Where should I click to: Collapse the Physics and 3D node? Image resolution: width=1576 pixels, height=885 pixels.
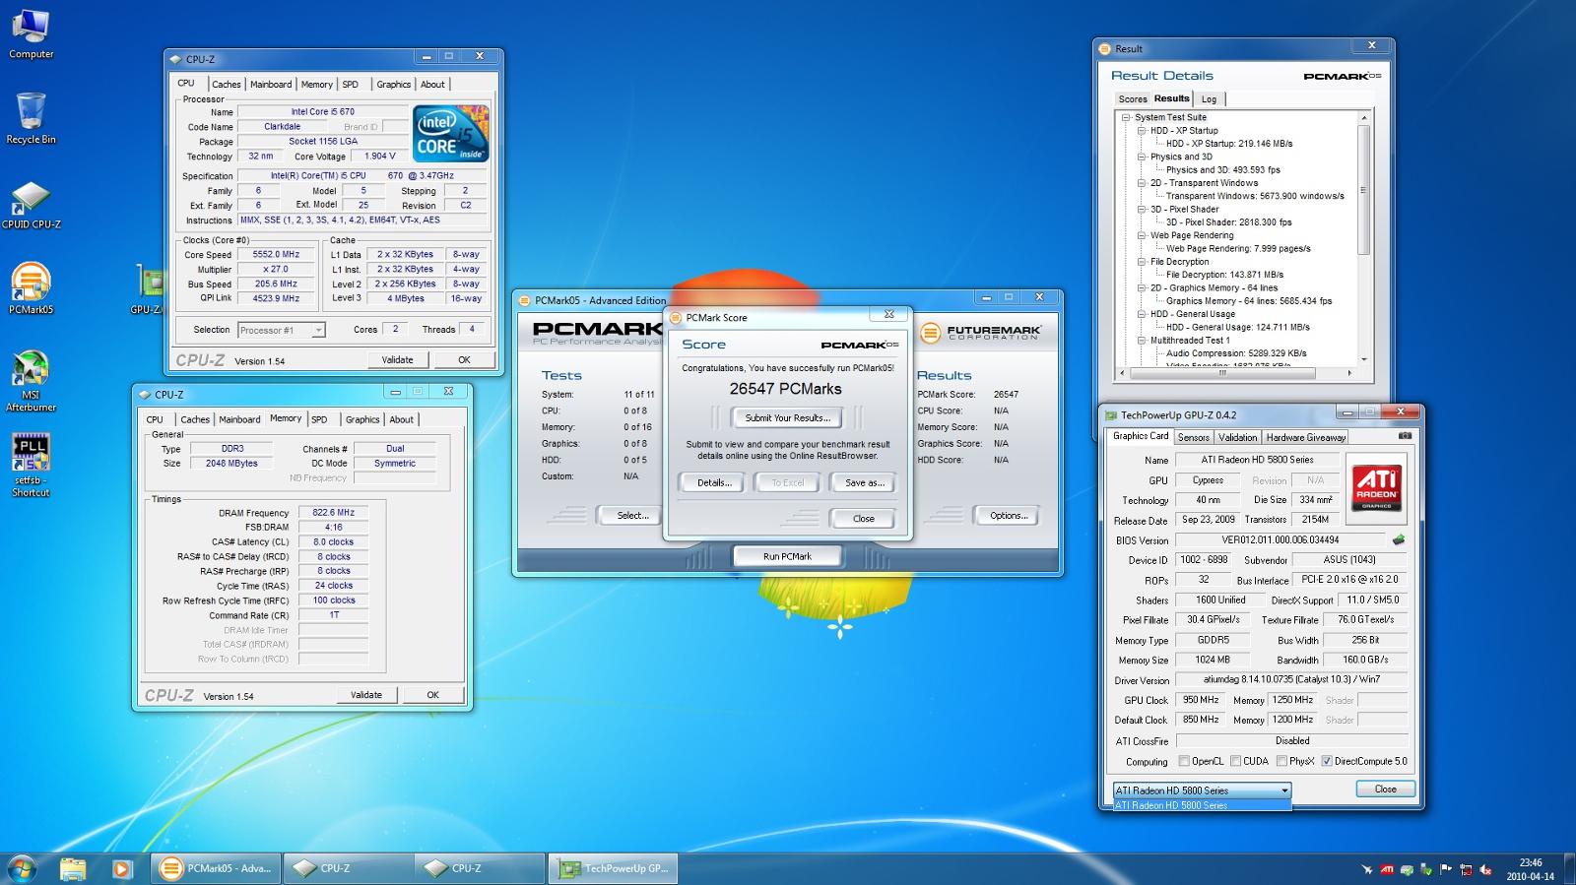click(x=1142, y=157)
